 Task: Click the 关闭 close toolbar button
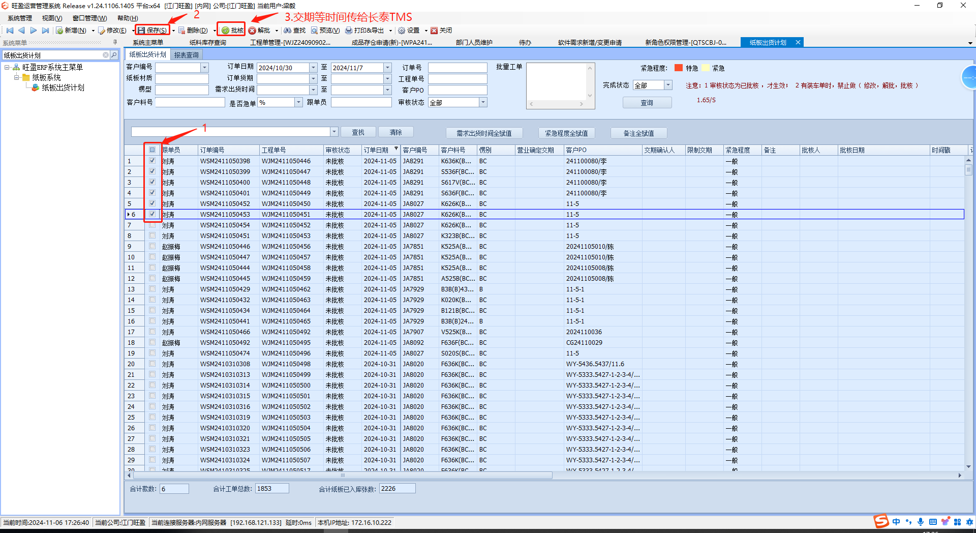pyautogui.click(x=441, y=31)
